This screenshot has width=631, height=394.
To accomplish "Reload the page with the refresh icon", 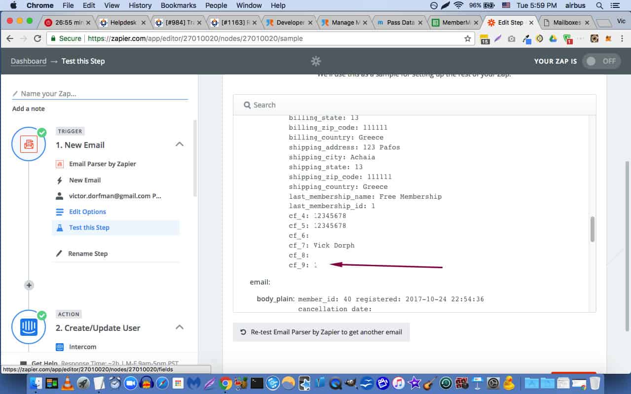I will point(37,38).
